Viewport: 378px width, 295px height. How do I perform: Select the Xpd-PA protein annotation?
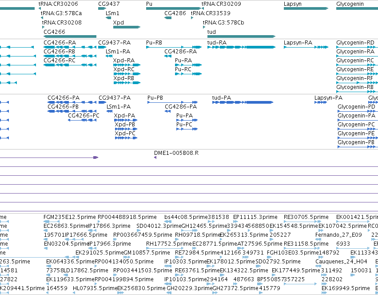(x=126, y=120)
